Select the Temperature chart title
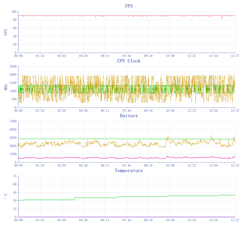Screen dimensions: 243x225 pyautogui.click(x=129, y=171)
